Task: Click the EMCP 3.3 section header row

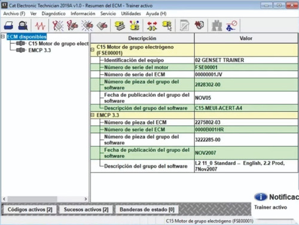Action: pyautogui.click(x=194, y=115)
